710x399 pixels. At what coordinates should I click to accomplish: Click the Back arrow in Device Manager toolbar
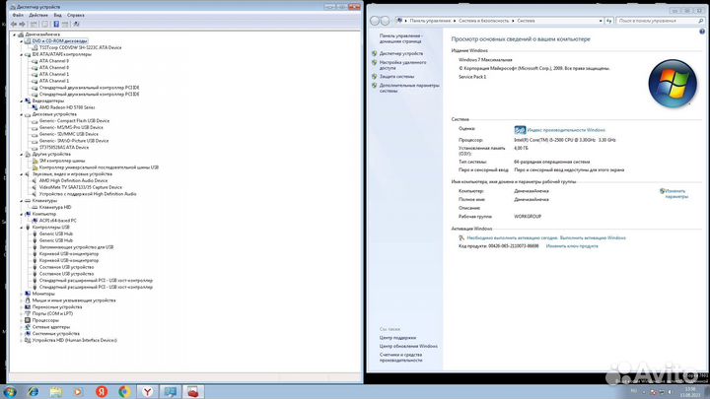(14, 24)
